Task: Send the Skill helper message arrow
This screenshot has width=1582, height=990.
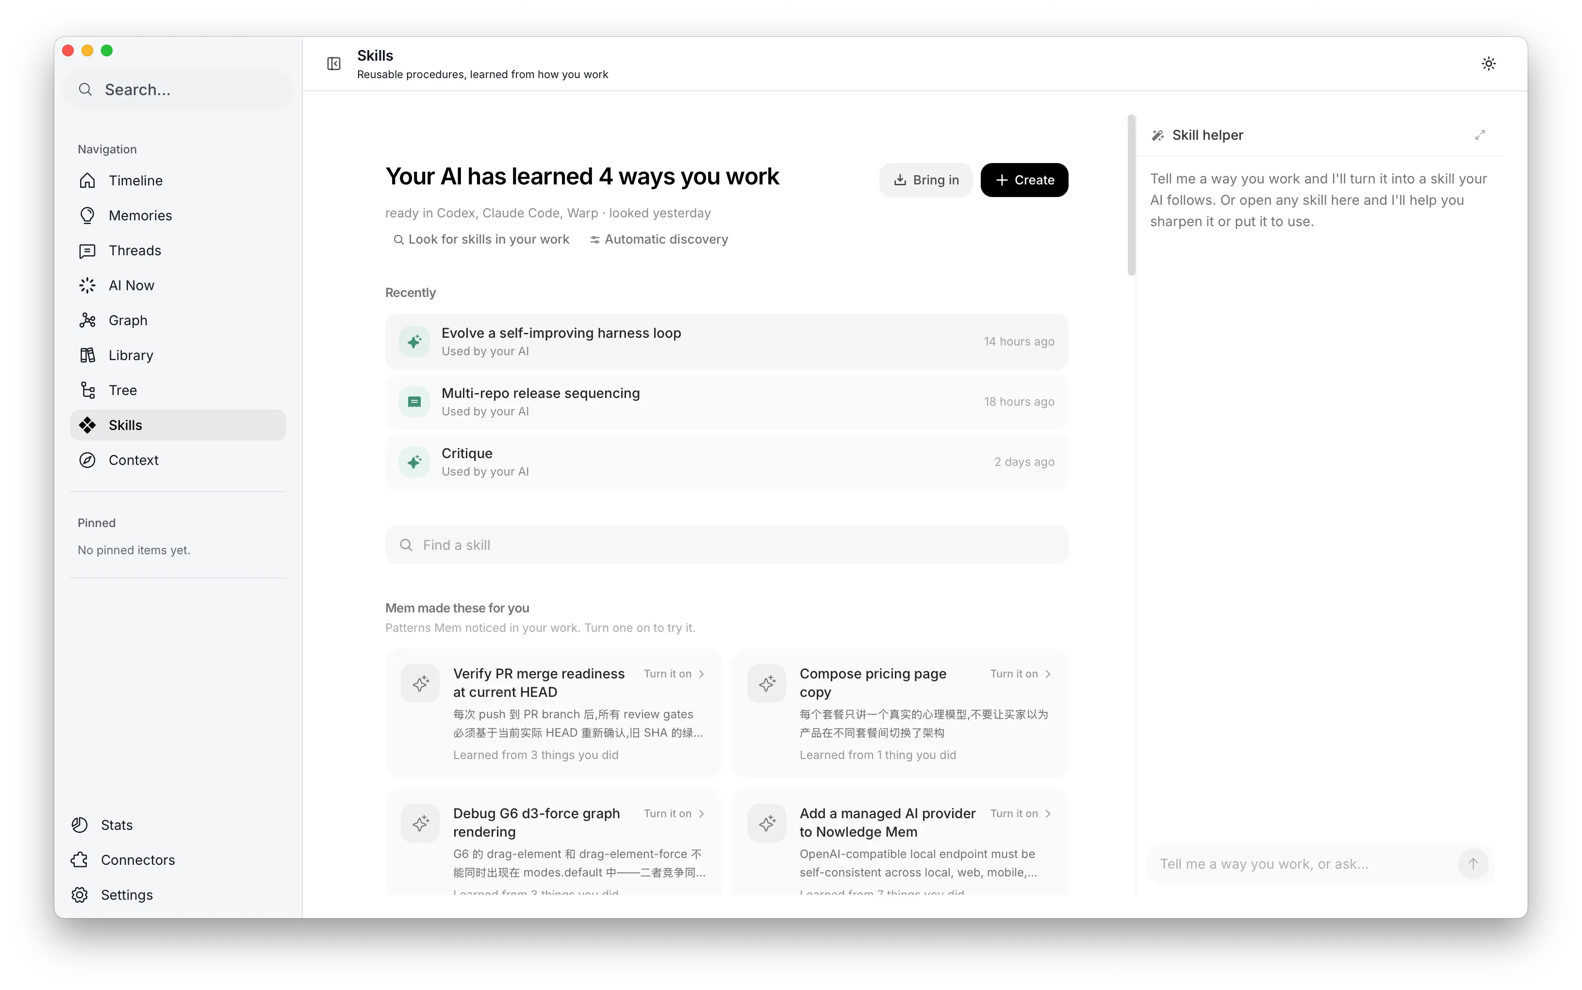Action: point(1473,864)
